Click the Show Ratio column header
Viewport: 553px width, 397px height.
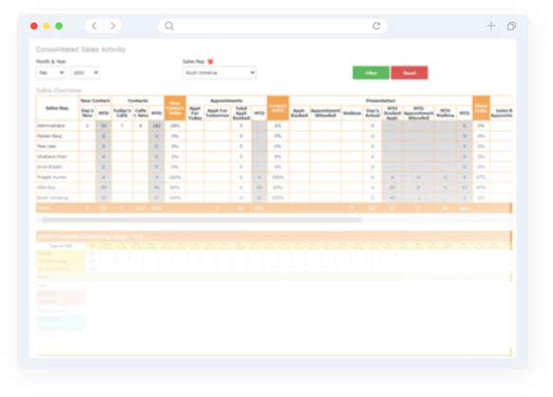[481, 108]
